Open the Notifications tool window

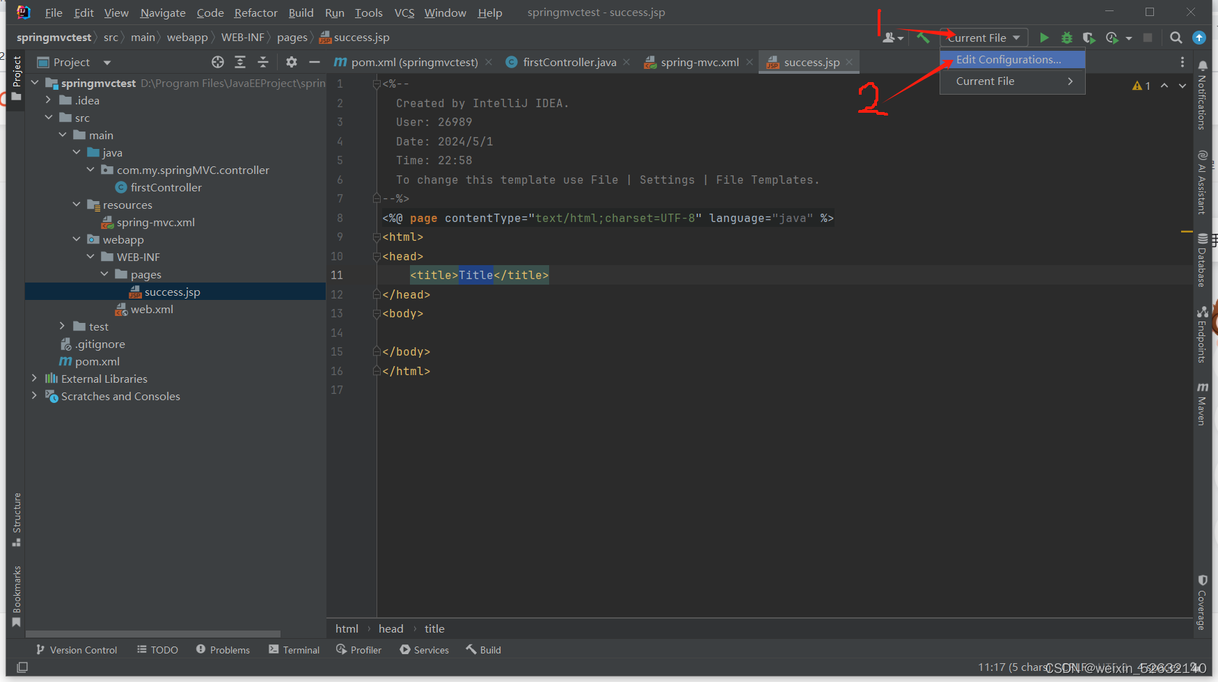pos(1202,95)
